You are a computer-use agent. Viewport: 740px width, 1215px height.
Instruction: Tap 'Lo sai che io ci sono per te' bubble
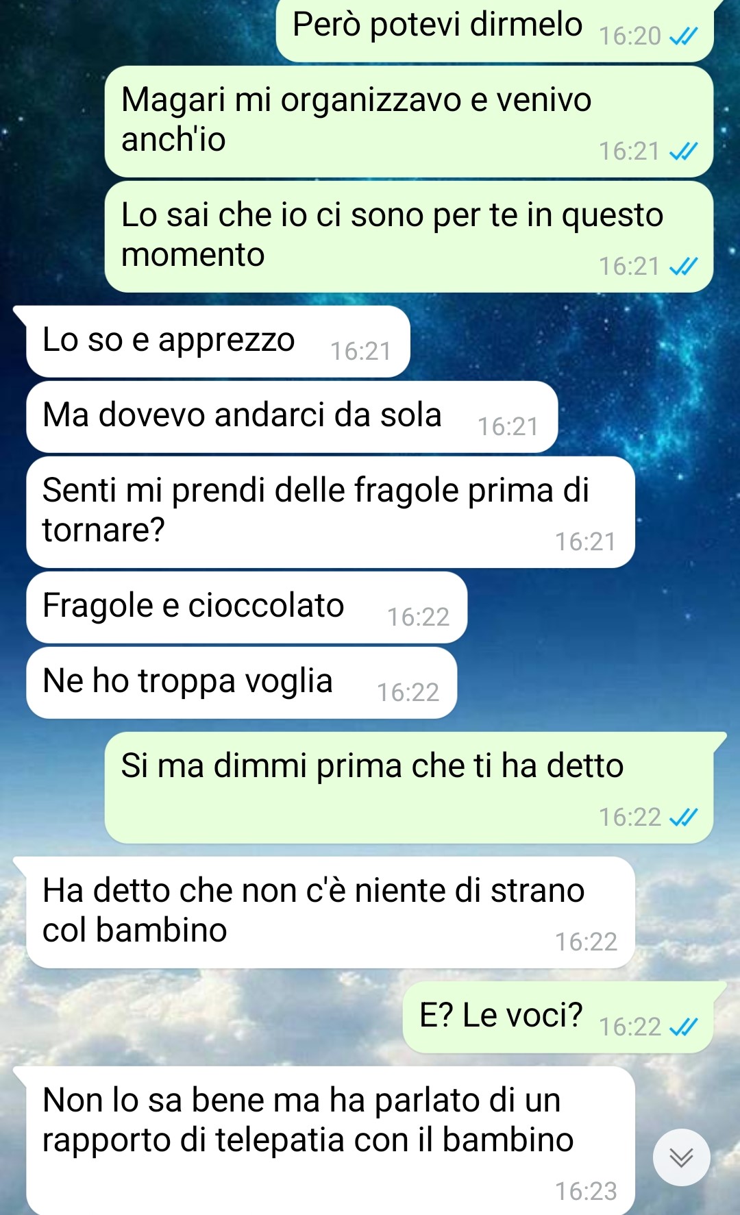pos(409,237)
